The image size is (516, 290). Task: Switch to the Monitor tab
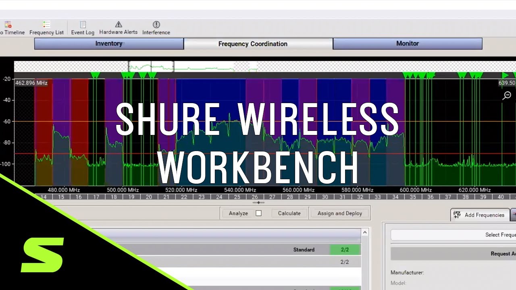tap(408, 43)
